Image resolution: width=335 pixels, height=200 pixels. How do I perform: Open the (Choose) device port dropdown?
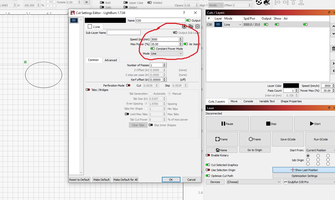click(x=254, y=182)
